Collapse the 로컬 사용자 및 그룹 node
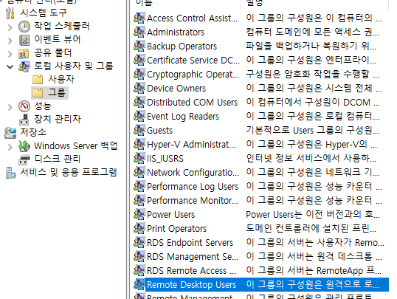 point(10,67)
